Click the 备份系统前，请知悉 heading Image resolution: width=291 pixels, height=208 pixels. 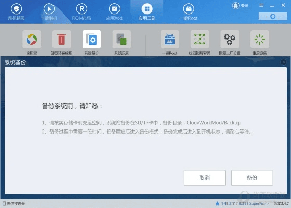click(x=72, y=106)
